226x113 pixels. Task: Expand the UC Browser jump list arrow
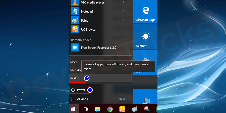point(124,30)
